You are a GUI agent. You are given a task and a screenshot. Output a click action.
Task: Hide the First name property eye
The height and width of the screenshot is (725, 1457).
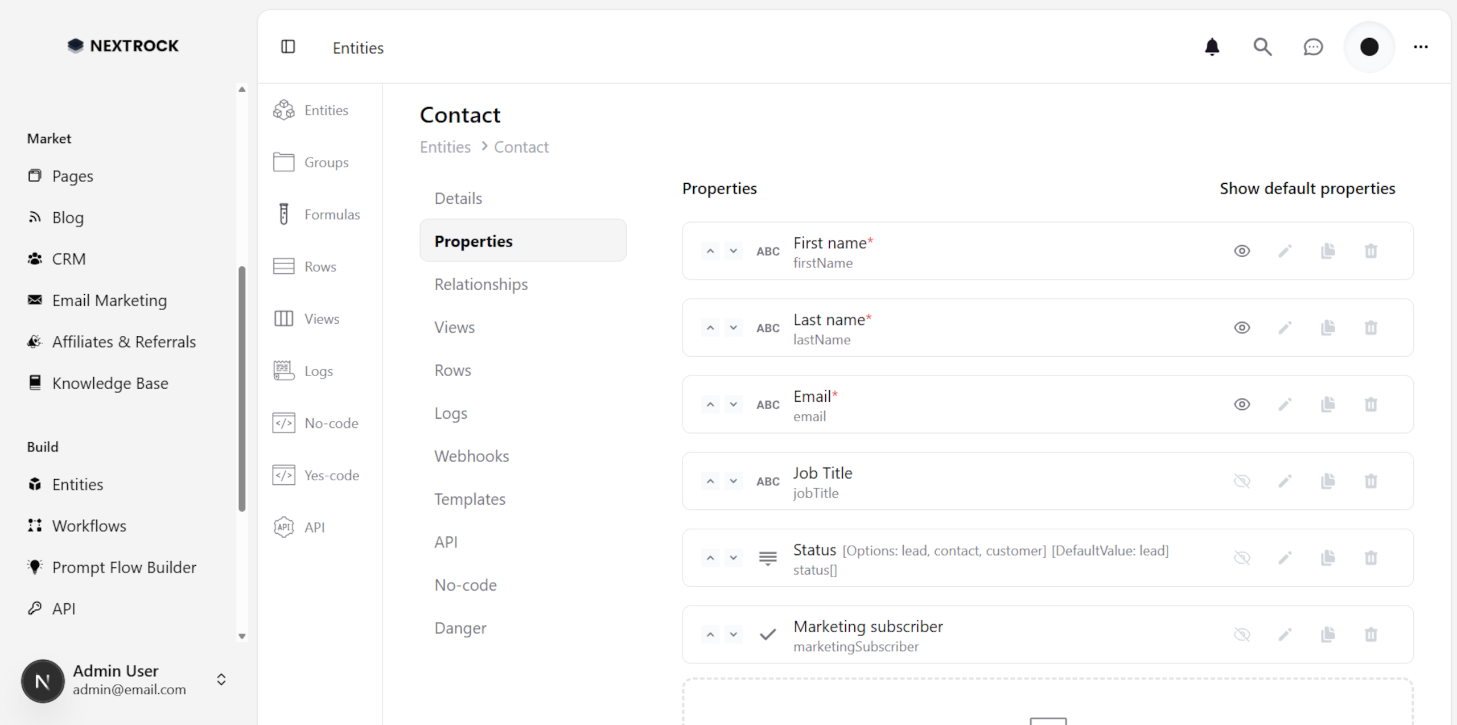pos(1241,251)
